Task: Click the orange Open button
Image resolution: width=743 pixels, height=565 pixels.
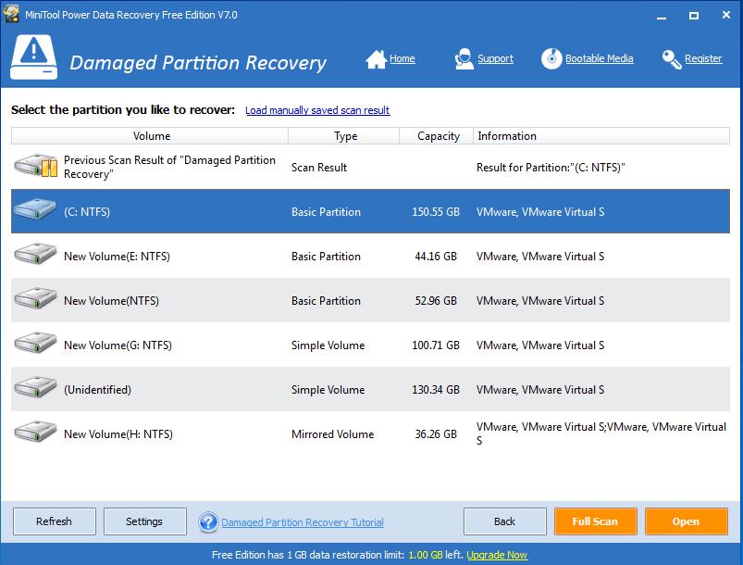Action: pyautogui.click(x=686, y=521)
